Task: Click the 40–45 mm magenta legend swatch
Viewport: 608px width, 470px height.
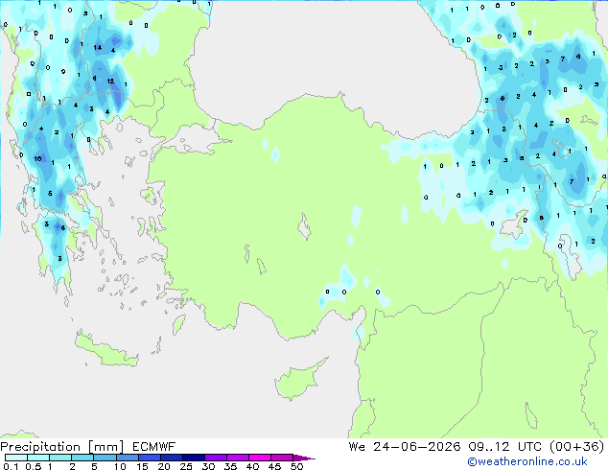Action: pyautogui.click(x=260, y=458)
